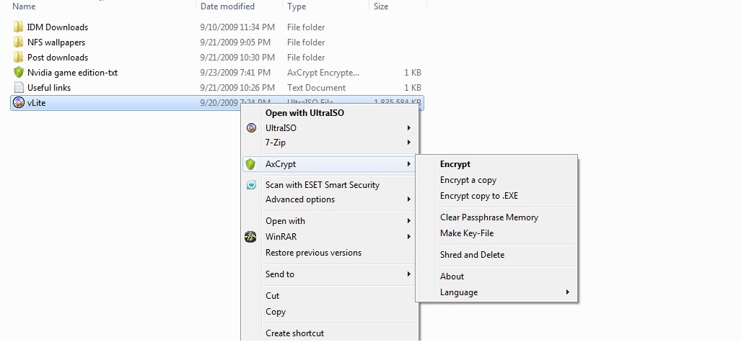Sort files by the Date modified column
Image resolution: width=741 pixels, height=342 pixels.
coord(227,6)
